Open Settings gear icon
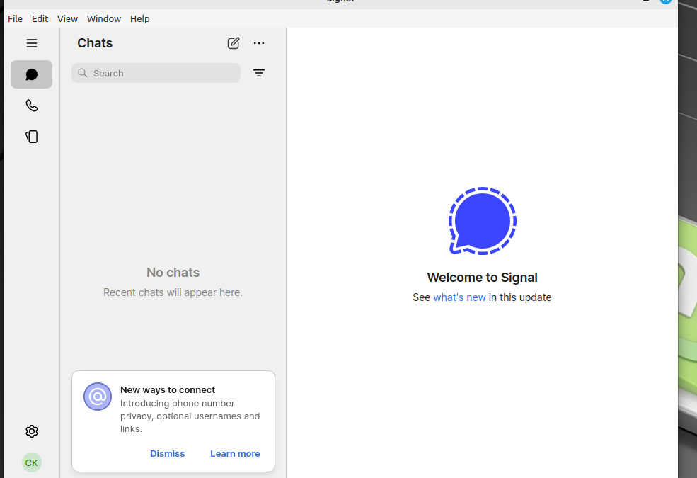The width and height of the screenshot is (697, 478). 31,431
